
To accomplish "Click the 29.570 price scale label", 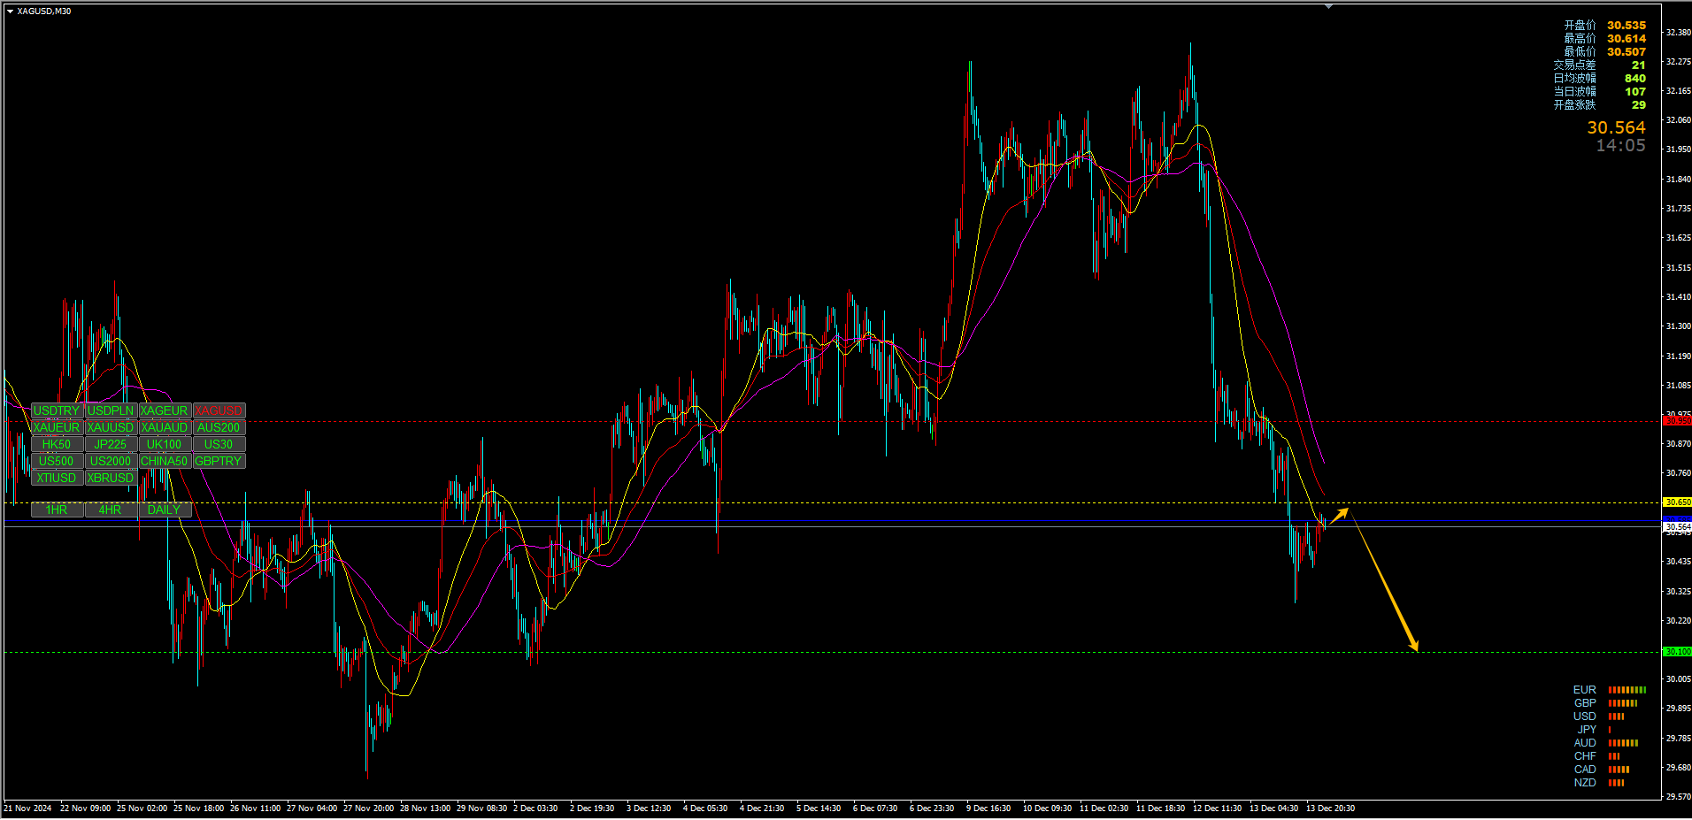I will click(x=1678, y=797).
